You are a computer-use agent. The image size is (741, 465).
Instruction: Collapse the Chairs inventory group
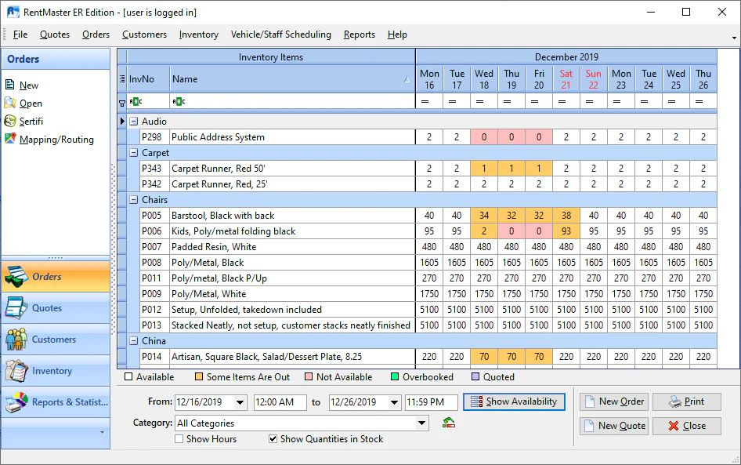coord(136,199)
